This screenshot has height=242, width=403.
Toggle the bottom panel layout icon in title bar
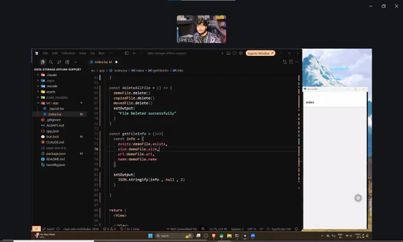pyautogui.click(x=229, y=53)
